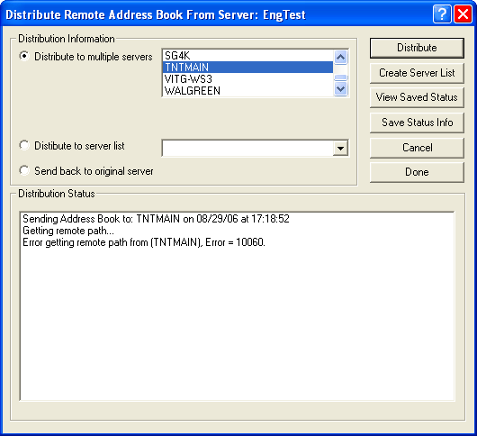This screenshot has height=436, width=477.
Task: Click the Done button
Action: (417, 172)
